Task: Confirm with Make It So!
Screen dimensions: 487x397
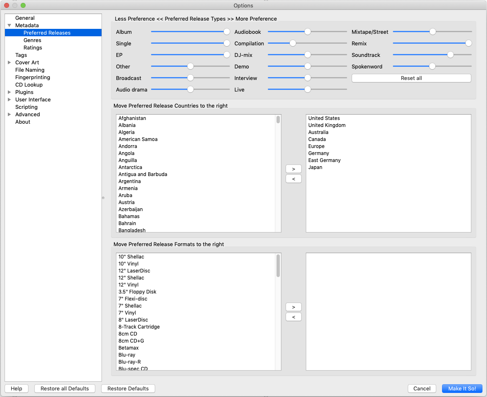Action: [462, 389]
